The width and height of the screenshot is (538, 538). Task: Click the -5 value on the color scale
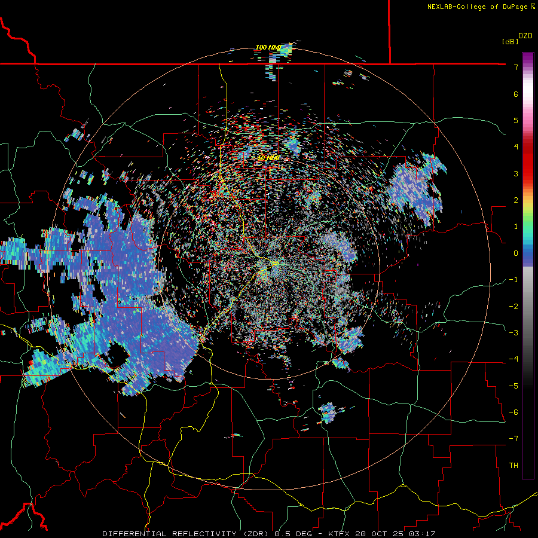click(x=513, y=386)
